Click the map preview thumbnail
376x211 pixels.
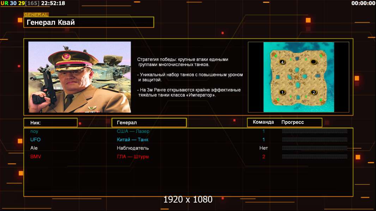coord(298,77)
